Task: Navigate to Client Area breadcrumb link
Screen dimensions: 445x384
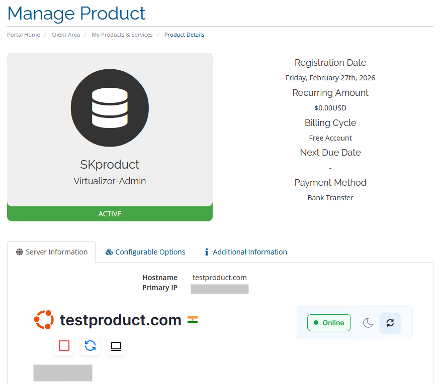Action: click(65, 35)
